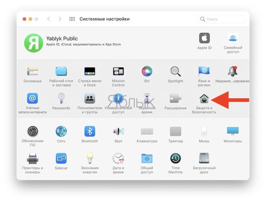
Task: Open Семейный доступ family sharing
Action: coord(233,38)
